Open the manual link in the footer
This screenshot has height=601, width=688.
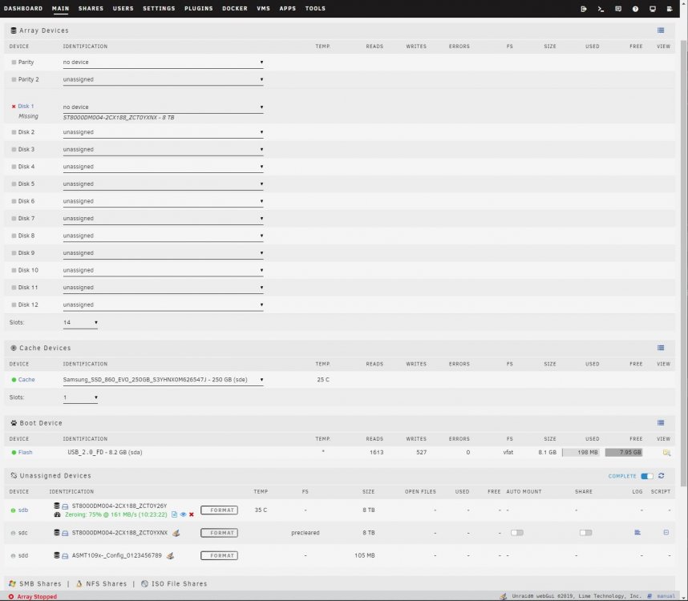click(x=666, y=596)
